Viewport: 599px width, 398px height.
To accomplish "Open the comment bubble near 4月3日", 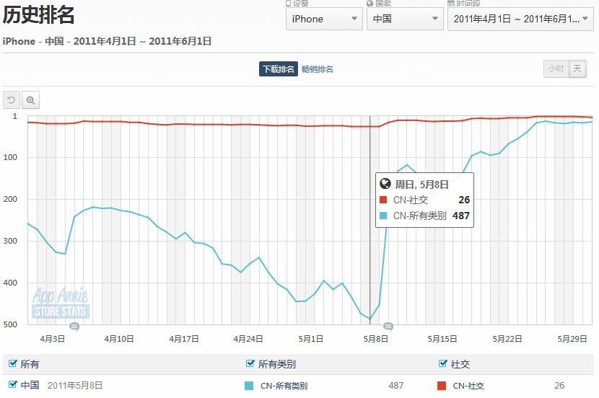I will [74, 327].
